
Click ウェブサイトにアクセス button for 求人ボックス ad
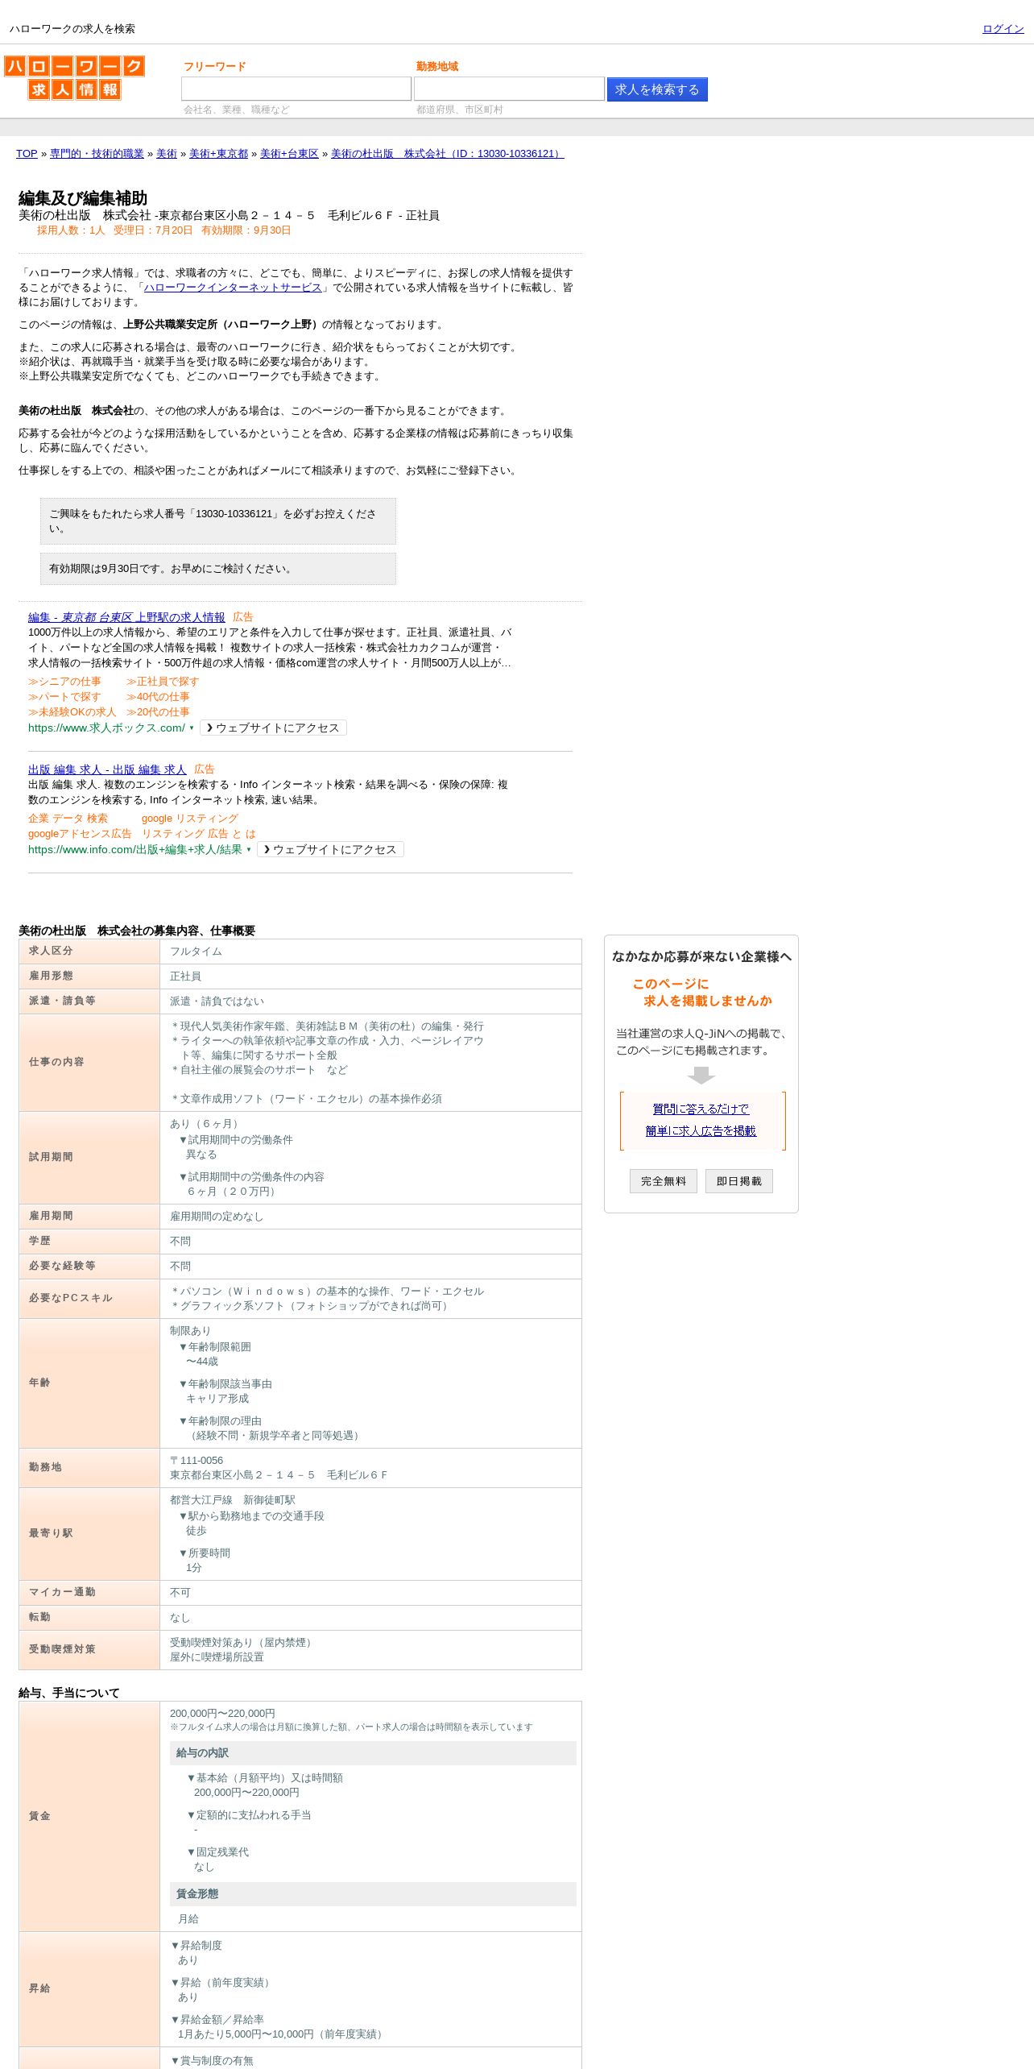(273, 728)
